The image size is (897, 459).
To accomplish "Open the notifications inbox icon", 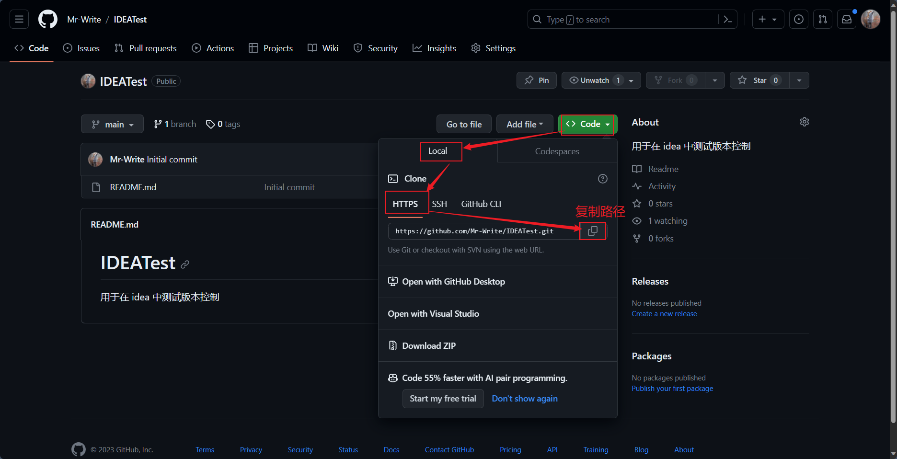I will 847,19.
